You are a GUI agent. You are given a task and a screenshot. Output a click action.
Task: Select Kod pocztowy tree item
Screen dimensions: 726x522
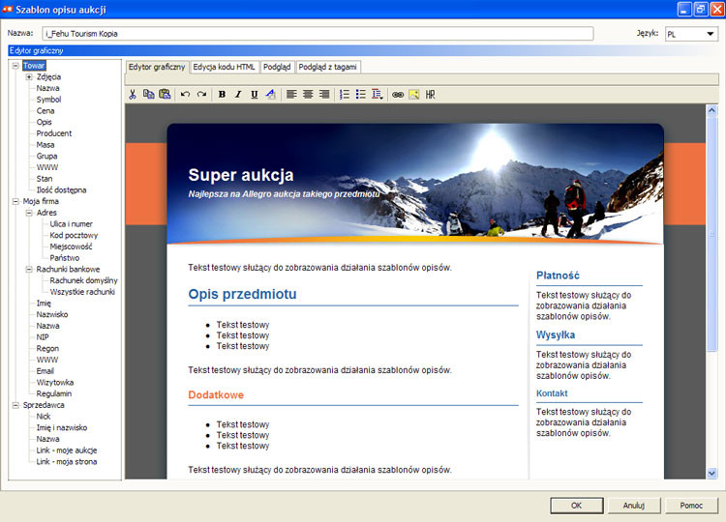click(74, 235)
